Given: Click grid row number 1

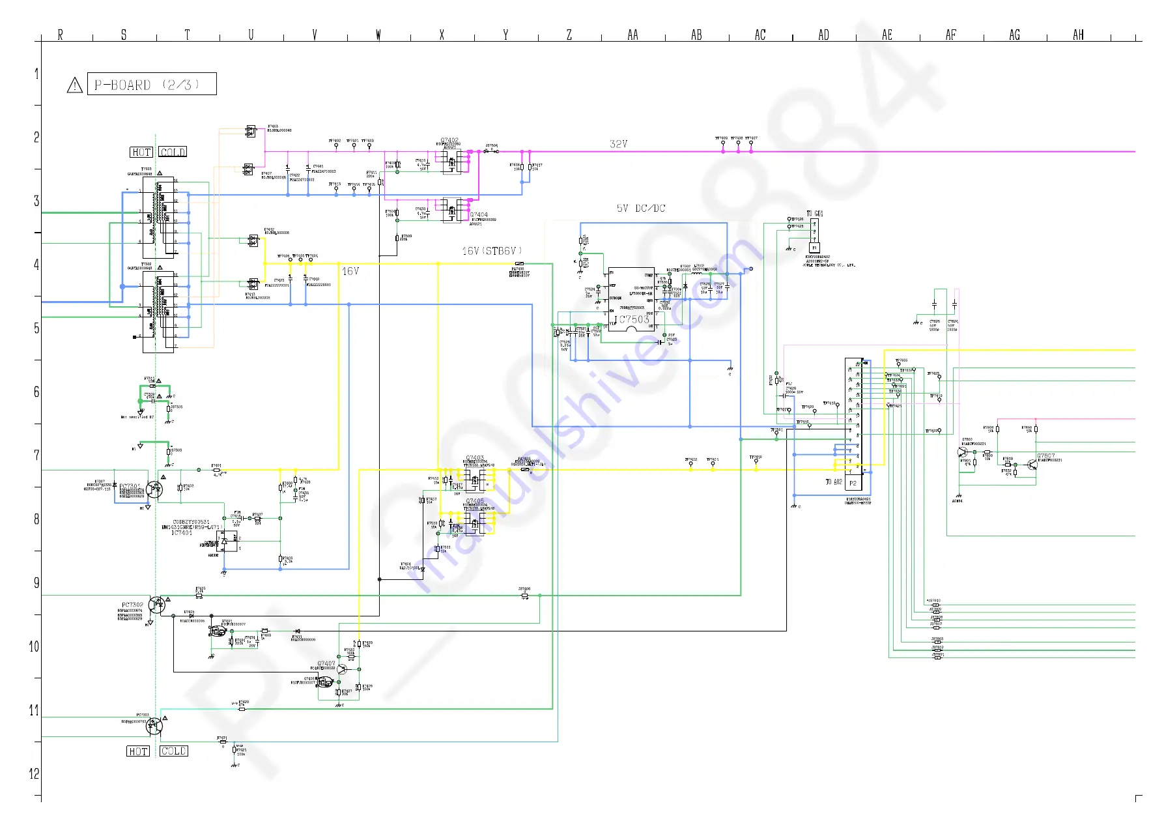Looking at the screenshot, I should tap(36, 74).
